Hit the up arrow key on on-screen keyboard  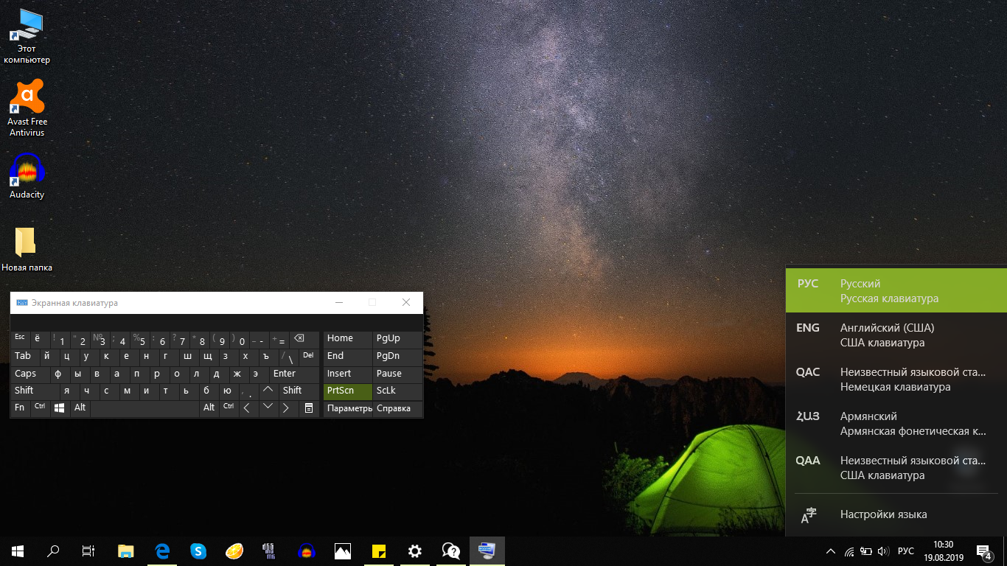pyautogui.click(x=268, y=391)
